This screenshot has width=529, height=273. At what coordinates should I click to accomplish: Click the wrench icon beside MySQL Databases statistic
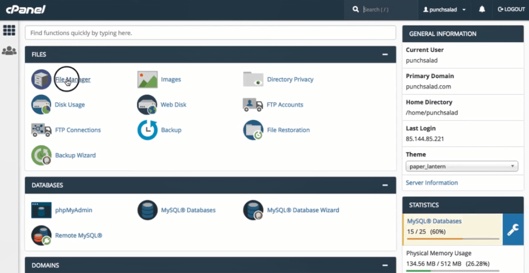[513, 230]
